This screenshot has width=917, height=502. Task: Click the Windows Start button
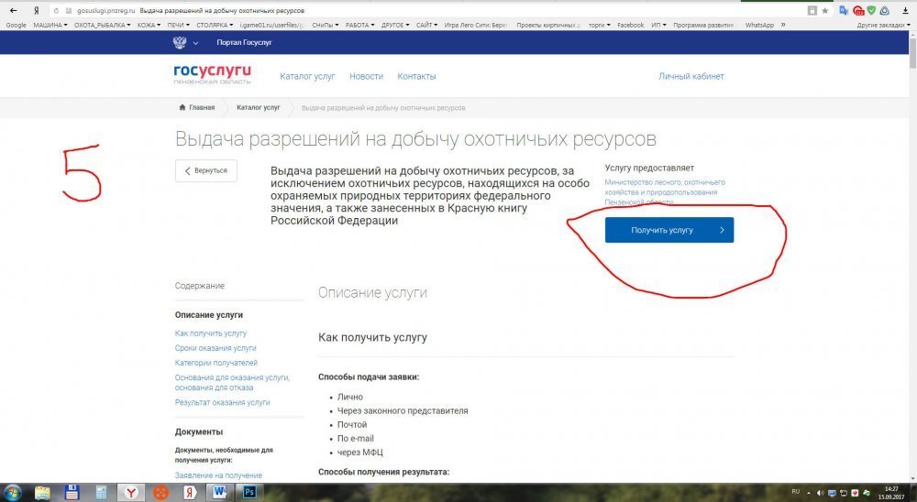[13, 492]
